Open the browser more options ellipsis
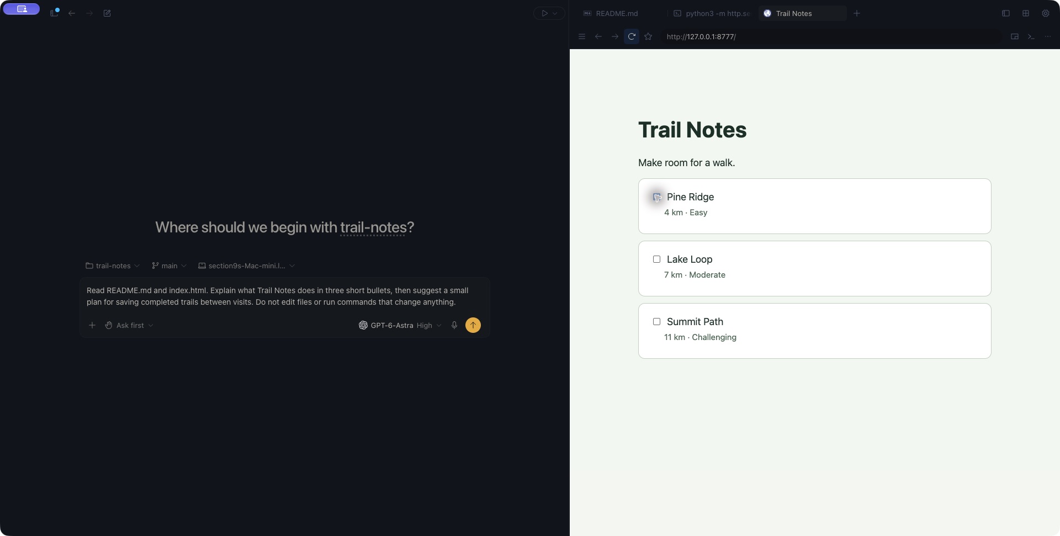Screen dimensions: 1060x536 click(x=1048, y=36)
